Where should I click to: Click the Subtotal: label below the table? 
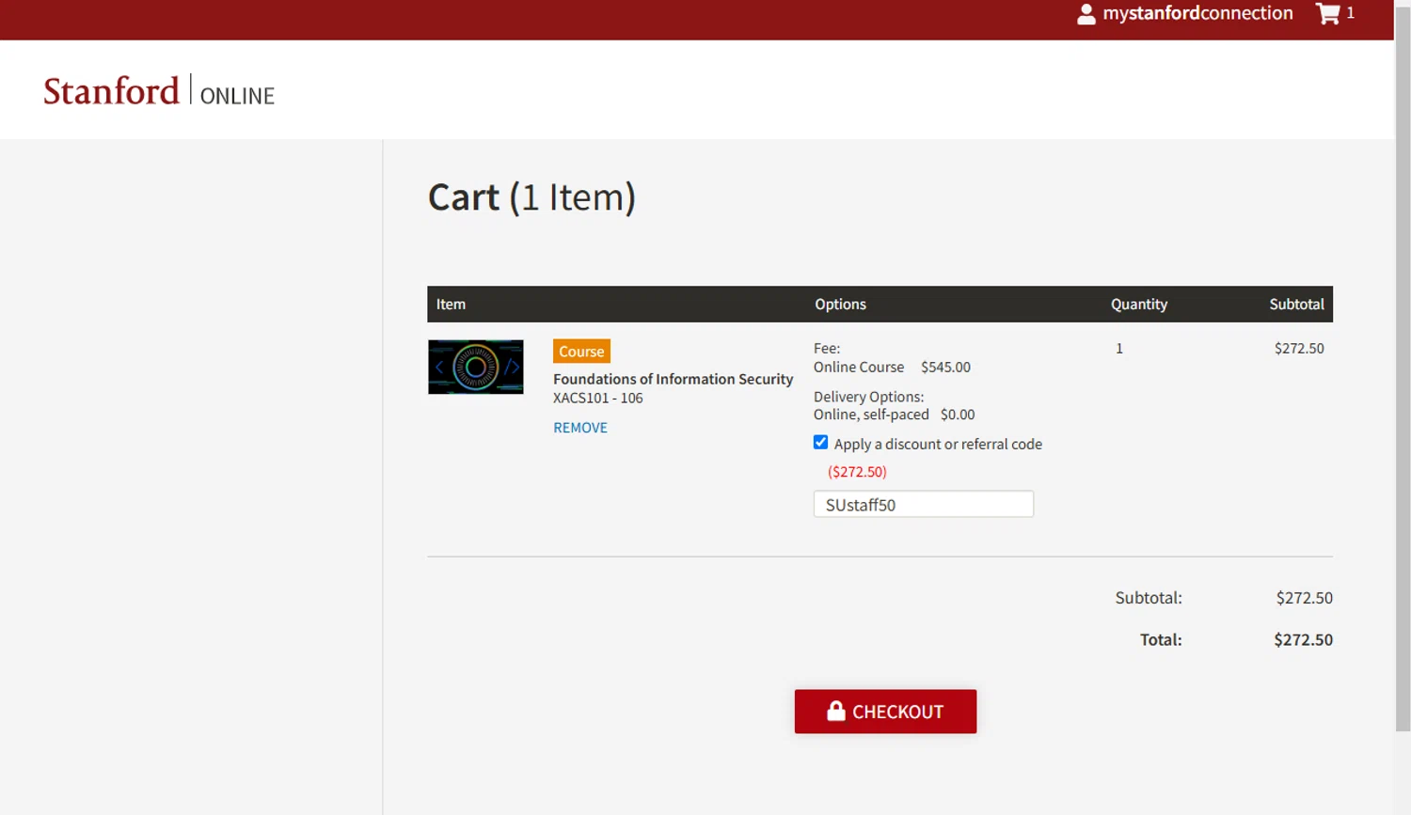pyautogui.click(x=1149, y=598)
